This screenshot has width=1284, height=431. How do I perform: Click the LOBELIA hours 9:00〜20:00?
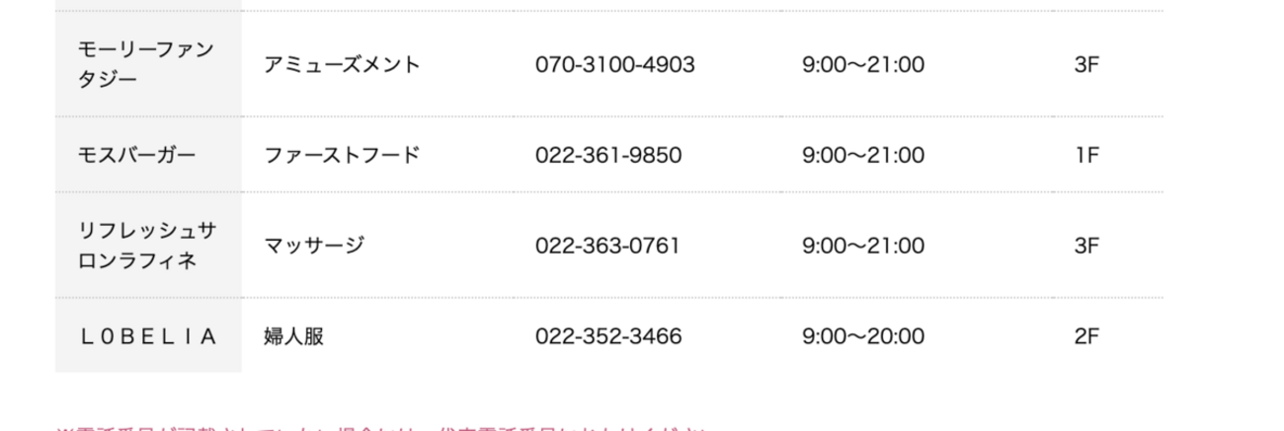862,336
